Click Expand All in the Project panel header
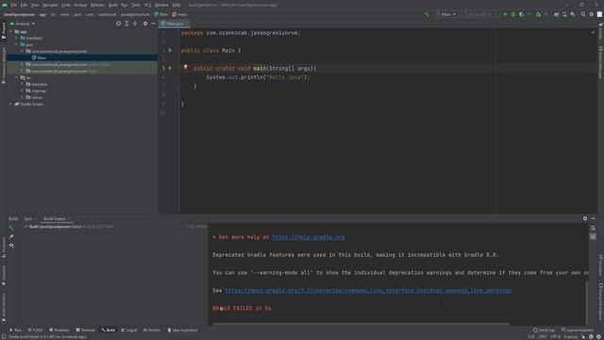The height and width of the screenshot is (340, 604). [x=126, y=24]
